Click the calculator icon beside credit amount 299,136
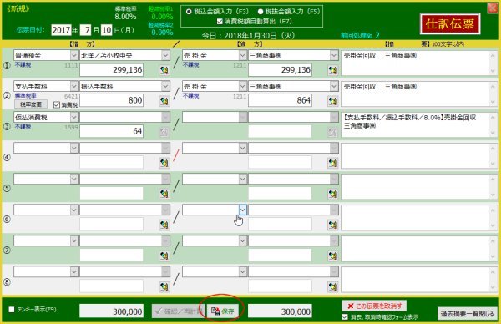Viewport: 501px width, 324px height. 332,70
